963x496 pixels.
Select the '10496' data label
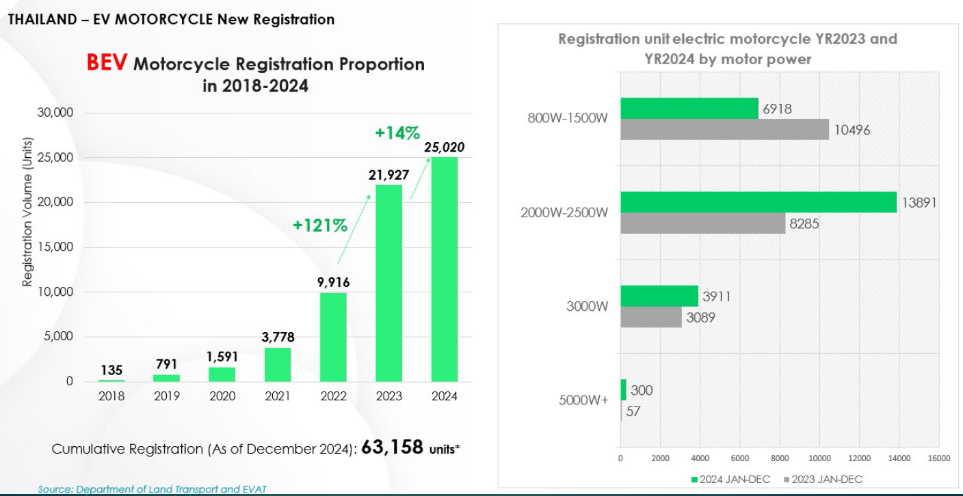pos(852,130)
